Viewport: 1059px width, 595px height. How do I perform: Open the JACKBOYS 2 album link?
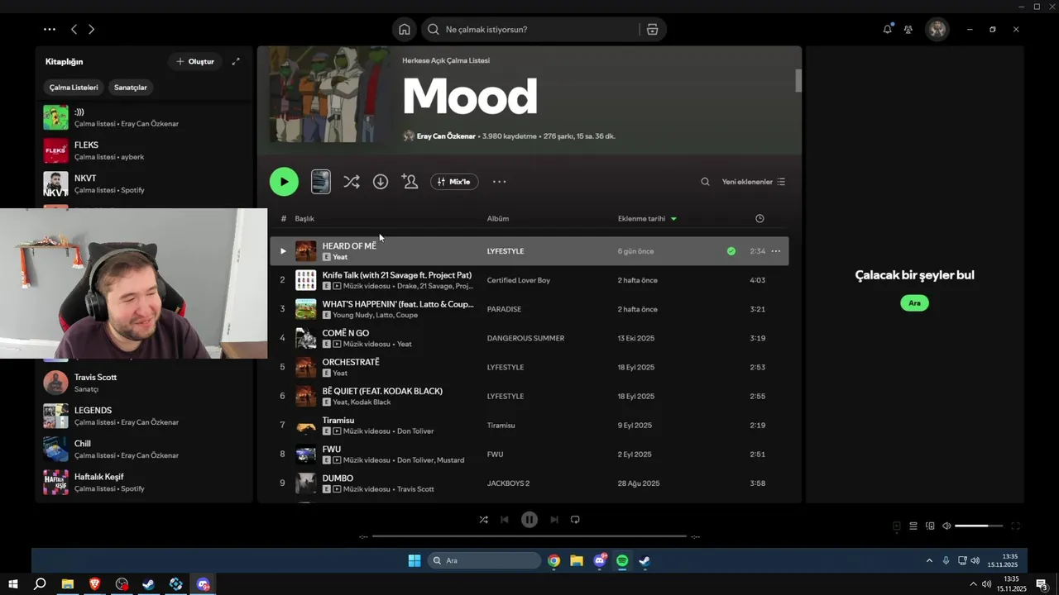coord(508,483)
